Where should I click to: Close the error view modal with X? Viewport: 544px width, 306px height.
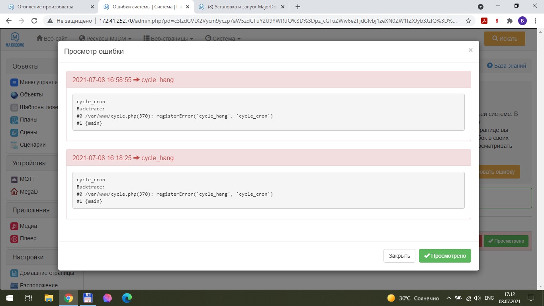(x=470, y=50)
